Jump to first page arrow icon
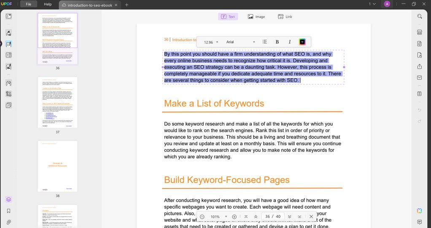 246,217
